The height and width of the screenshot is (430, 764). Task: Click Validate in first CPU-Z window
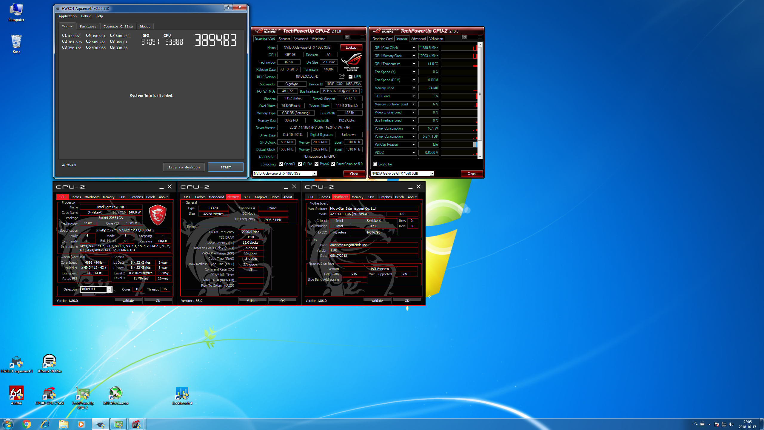tap(128, 301)
